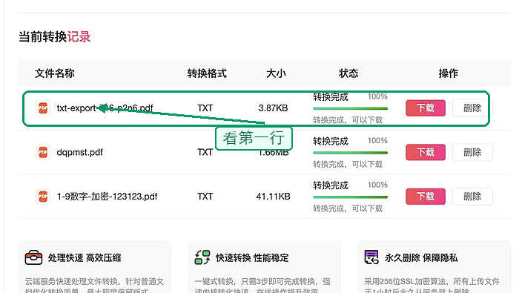This screenshot has height=293, width=519.
Task: Select file name 1-9数字-加密-123123.pdf
Action: point(107,197)
